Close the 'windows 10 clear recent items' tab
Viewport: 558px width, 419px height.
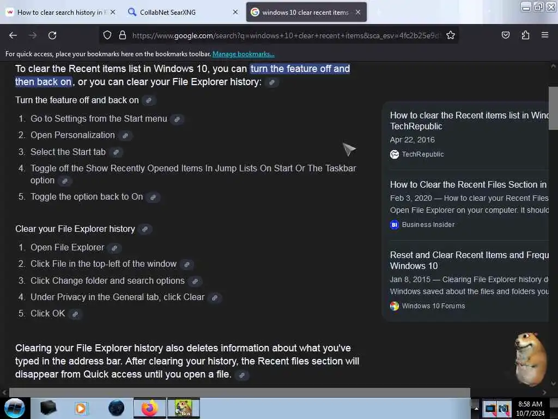[x=358, y=12]
